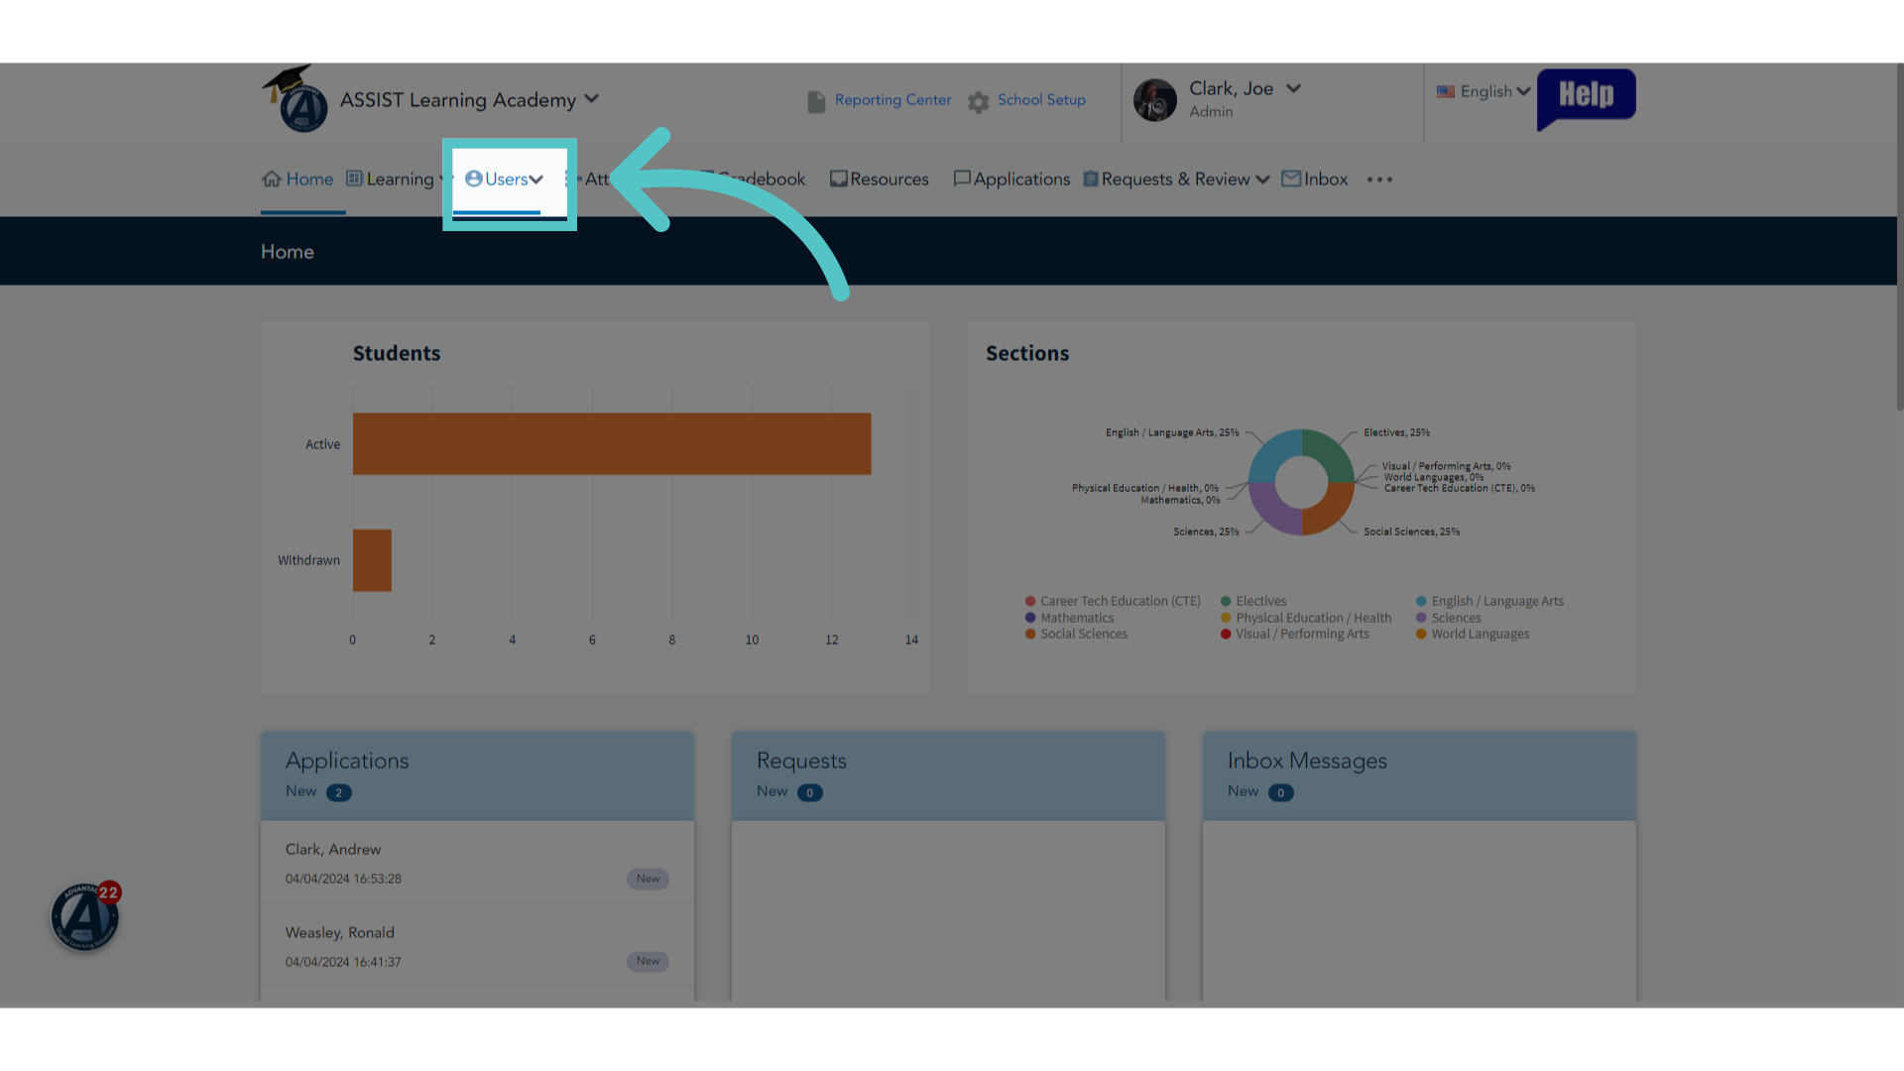Click Joe Clark's profile avatar
The width and height of the screenshot is (1904, 1071).
[1154, 100]
